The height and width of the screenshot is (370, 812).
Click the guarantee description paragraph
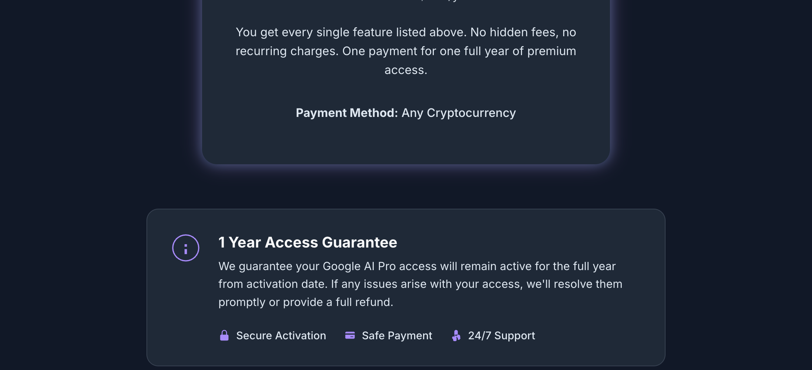[420, 284]
